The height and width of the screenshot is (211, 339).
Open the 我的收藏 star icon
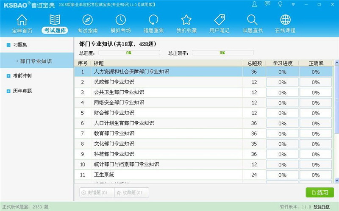click(186, 20)
